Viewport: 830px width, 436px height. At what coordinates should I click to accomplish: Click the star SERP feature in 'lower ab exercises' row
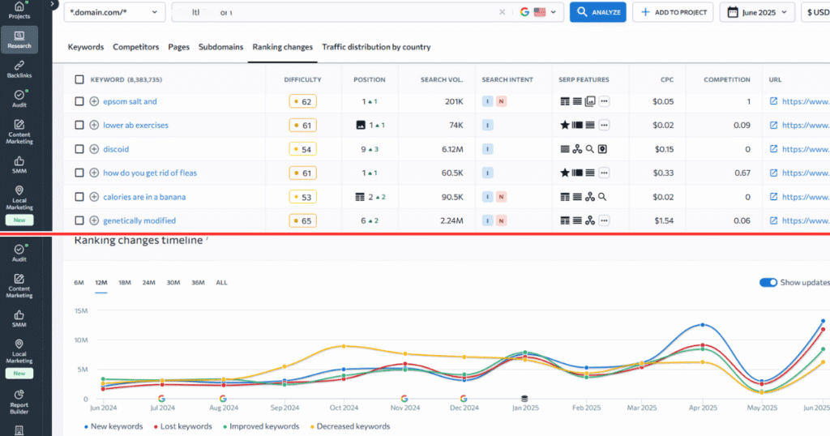click(565, 125)
